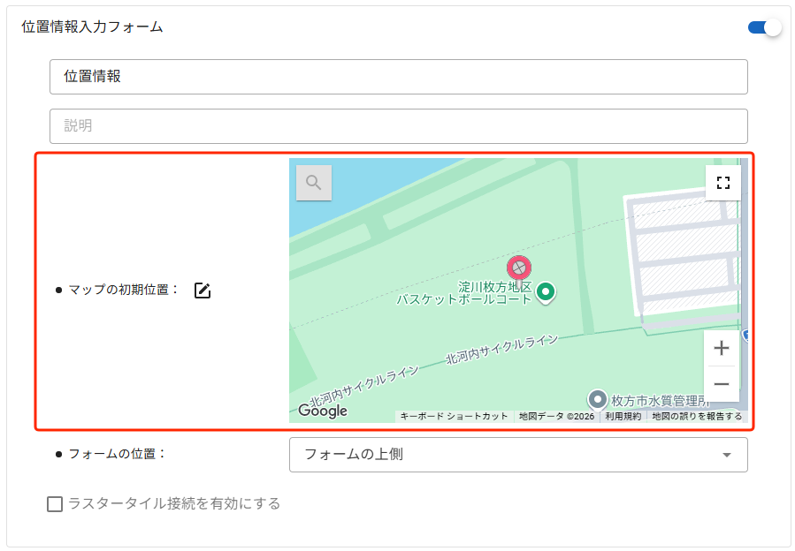Click the map search magnifier icon

[314, 183]
